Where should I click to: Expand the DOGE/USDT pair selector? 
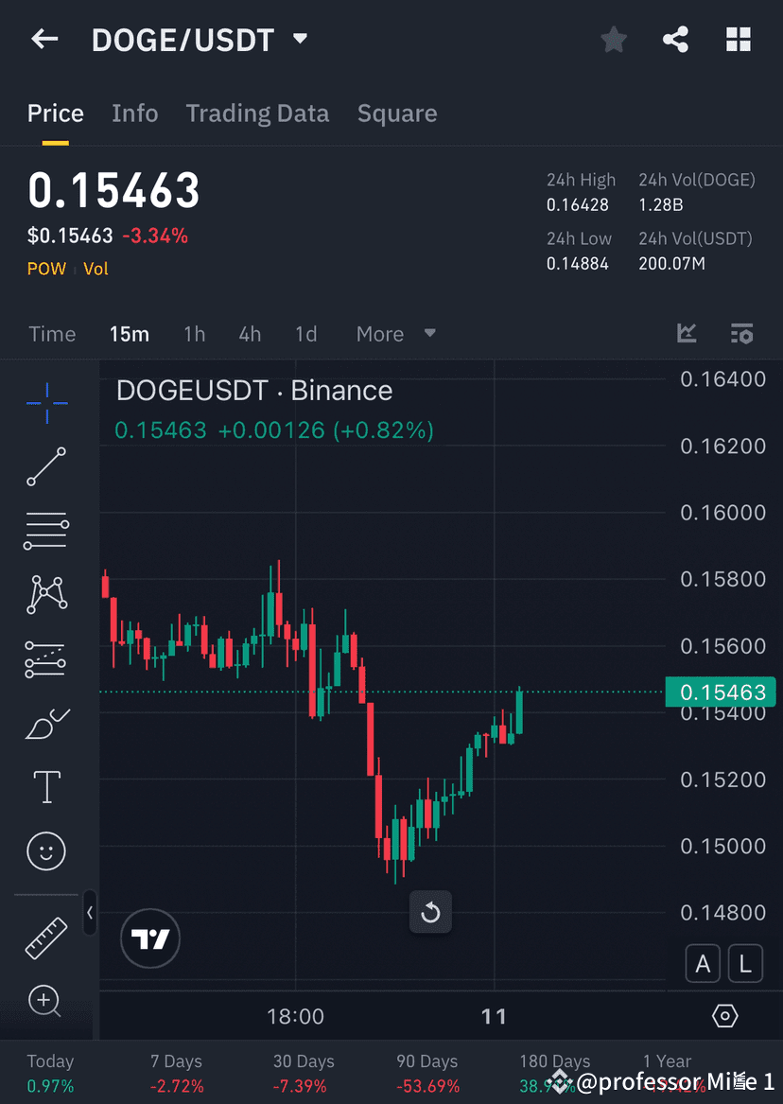pyautogui.click(x=299, y=39)
